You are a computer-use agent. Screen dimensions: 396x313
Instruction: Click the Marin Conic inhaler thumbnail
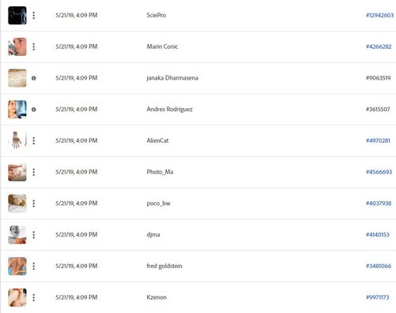pos(17,47)
